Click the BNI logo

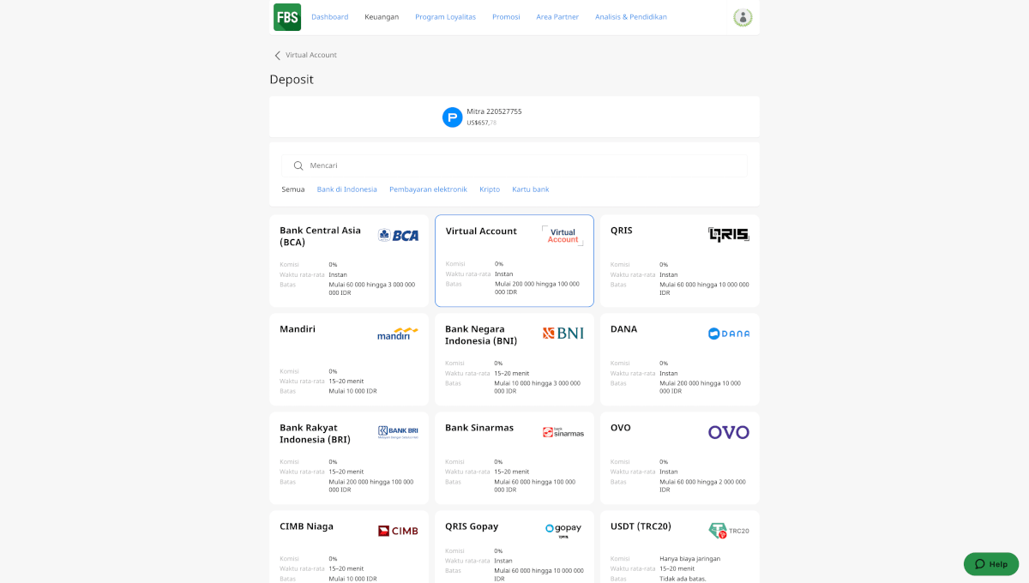coord(563,334)
